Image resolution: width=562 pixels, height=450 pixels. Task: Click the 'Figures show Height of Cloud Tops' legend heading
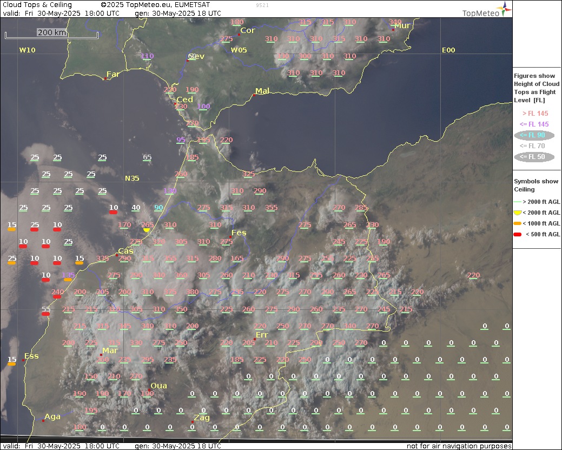(537, 88)
